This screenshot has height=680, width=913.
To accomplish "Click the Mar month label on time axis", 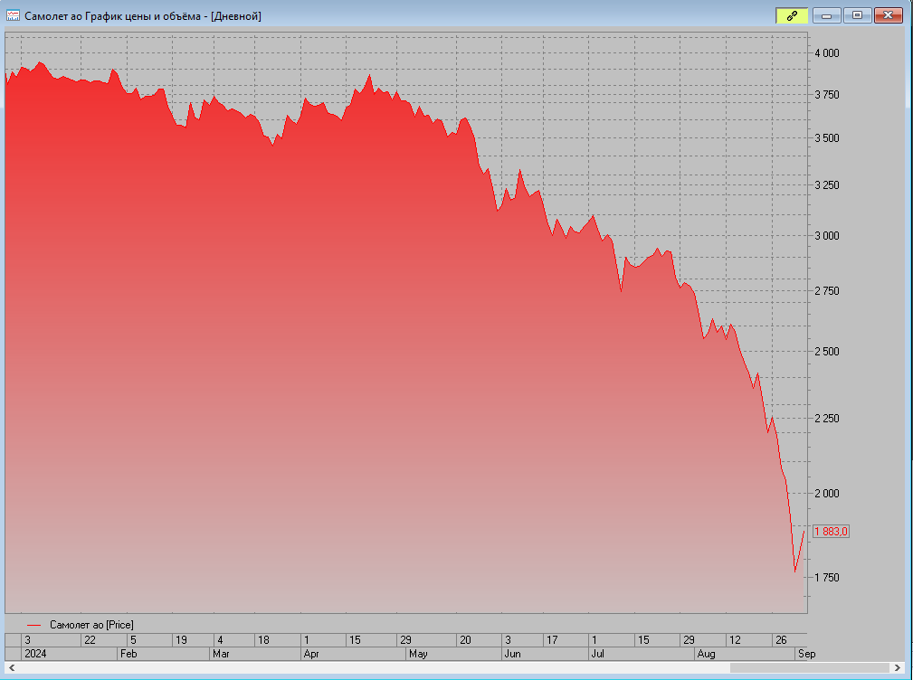I will (221, 654).
